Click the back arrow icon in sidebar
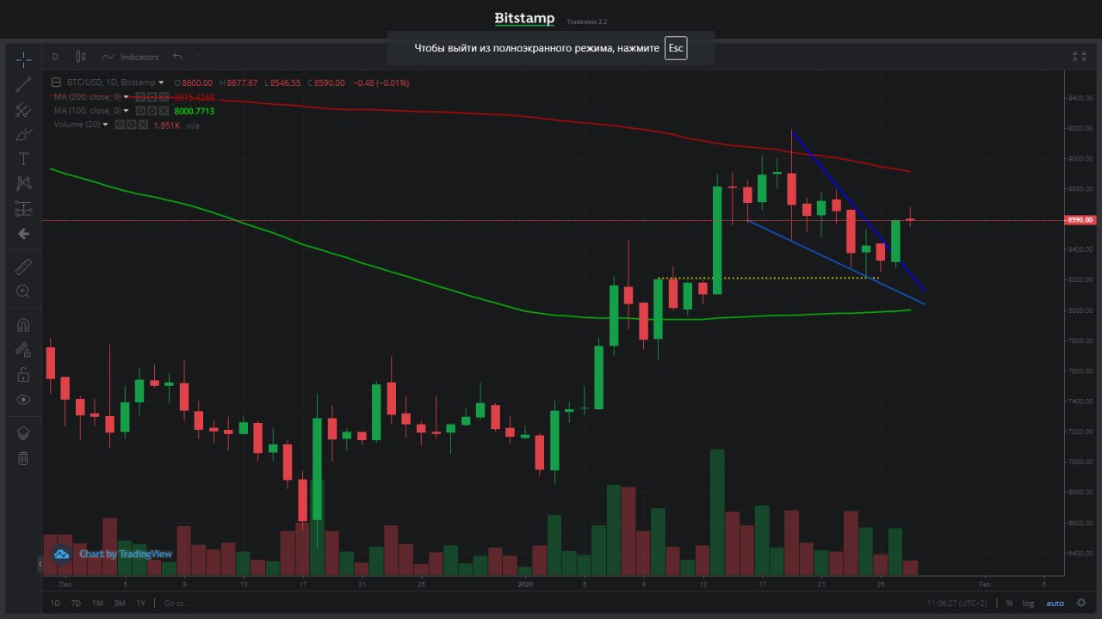Image resolution: width=1102 pixels, height=619 pixels. 23,234
